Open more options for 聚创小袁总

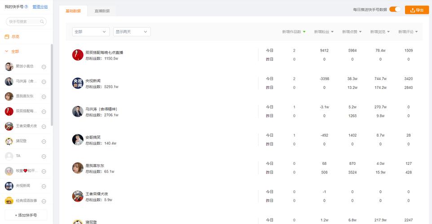coord(44,67)
